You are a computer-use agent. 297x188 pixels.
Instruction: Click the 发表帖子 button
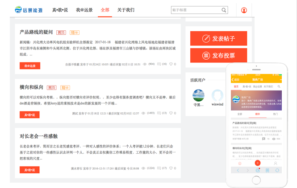[218, 38]
